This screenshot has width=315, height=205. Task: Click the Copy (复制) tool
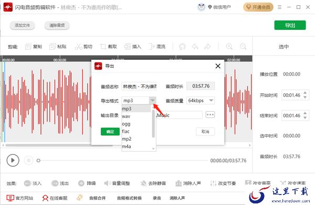34,47
